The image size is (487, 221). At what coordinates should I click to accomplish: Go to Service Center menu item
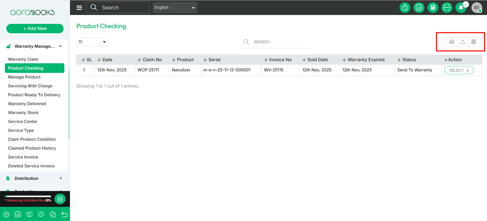pos(23,121)
